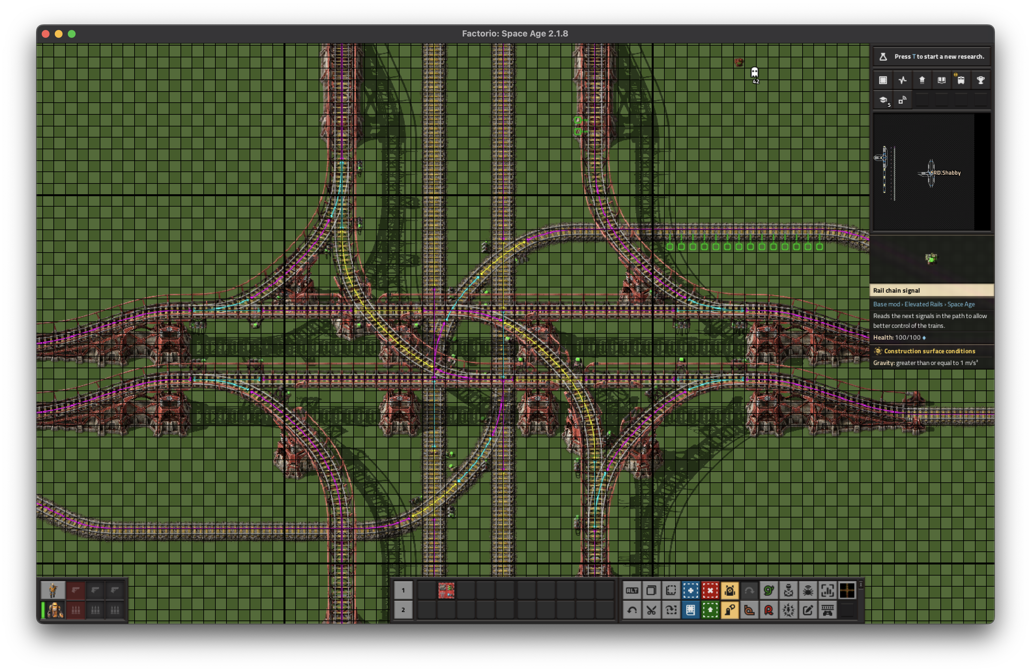Image resolution: width=1031 pixels, height=672 pixels.
Task: Open the achievements trophy icon
Action: pyautogui.click(x=980, y=80)
